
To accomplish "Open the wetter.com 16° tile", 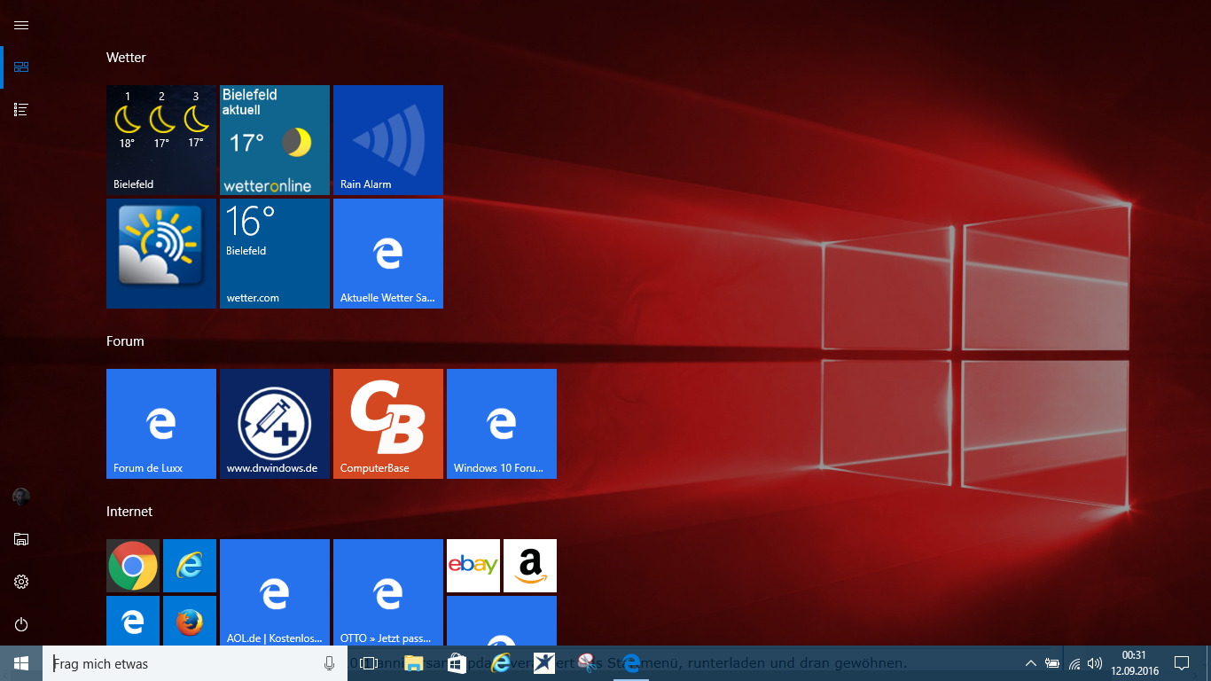I will click(x=275, y=254).
